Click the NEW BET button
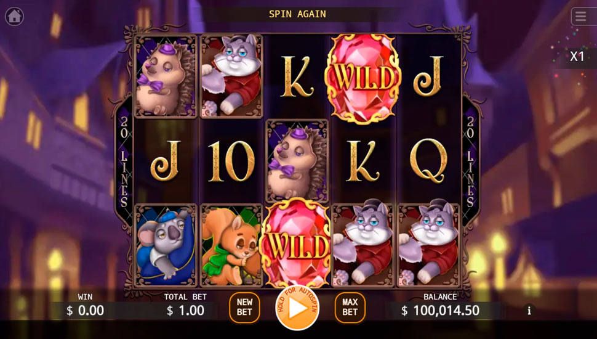This screenshot has height=339, width=597. point(244,308)
